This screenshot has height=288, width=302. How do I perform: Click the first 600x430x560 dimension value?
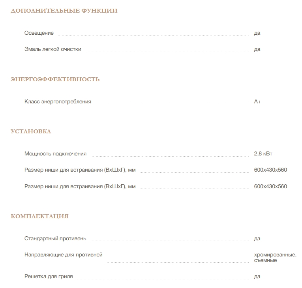pos(270,170)
